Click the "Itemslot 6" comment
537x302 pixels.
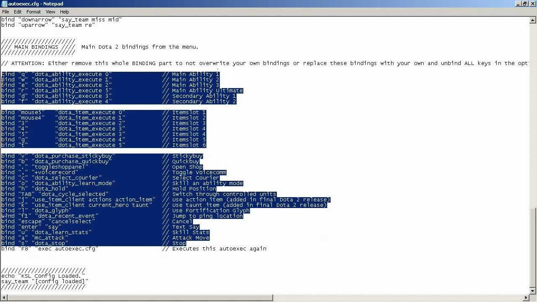pyautogui.click(x=189, y=145)
